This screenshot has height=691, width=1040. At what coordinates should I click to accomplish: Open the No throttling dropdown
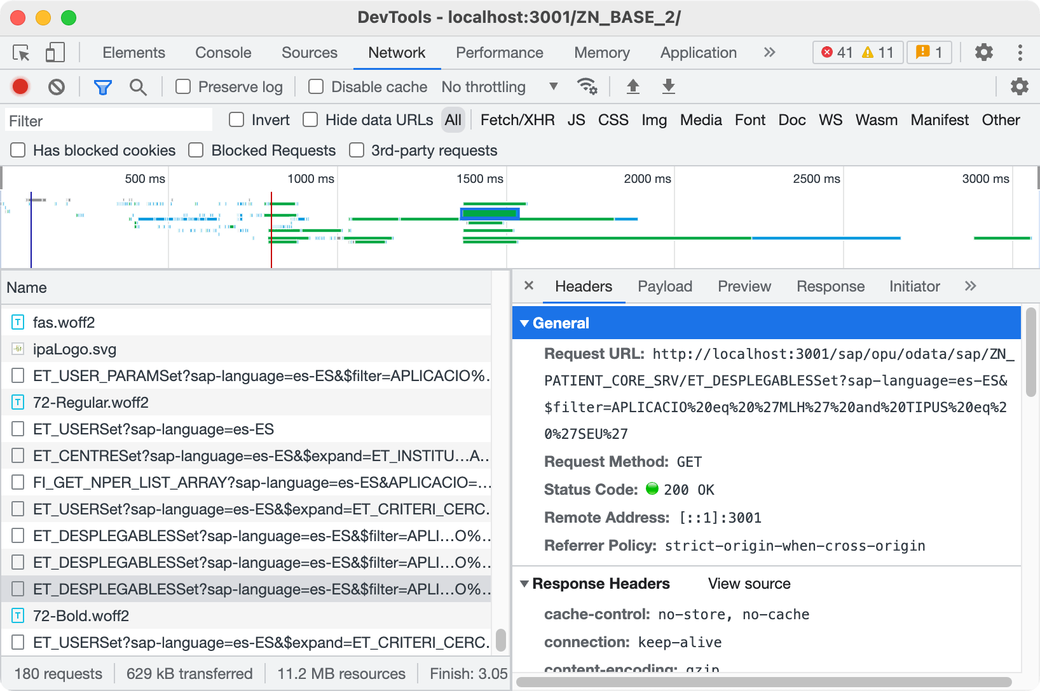tap(500, 87)
